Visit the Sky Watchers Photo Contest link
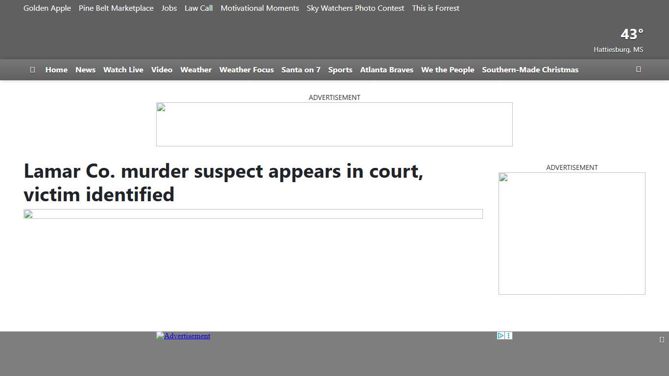The image size is (669, 376). [355, 8]
